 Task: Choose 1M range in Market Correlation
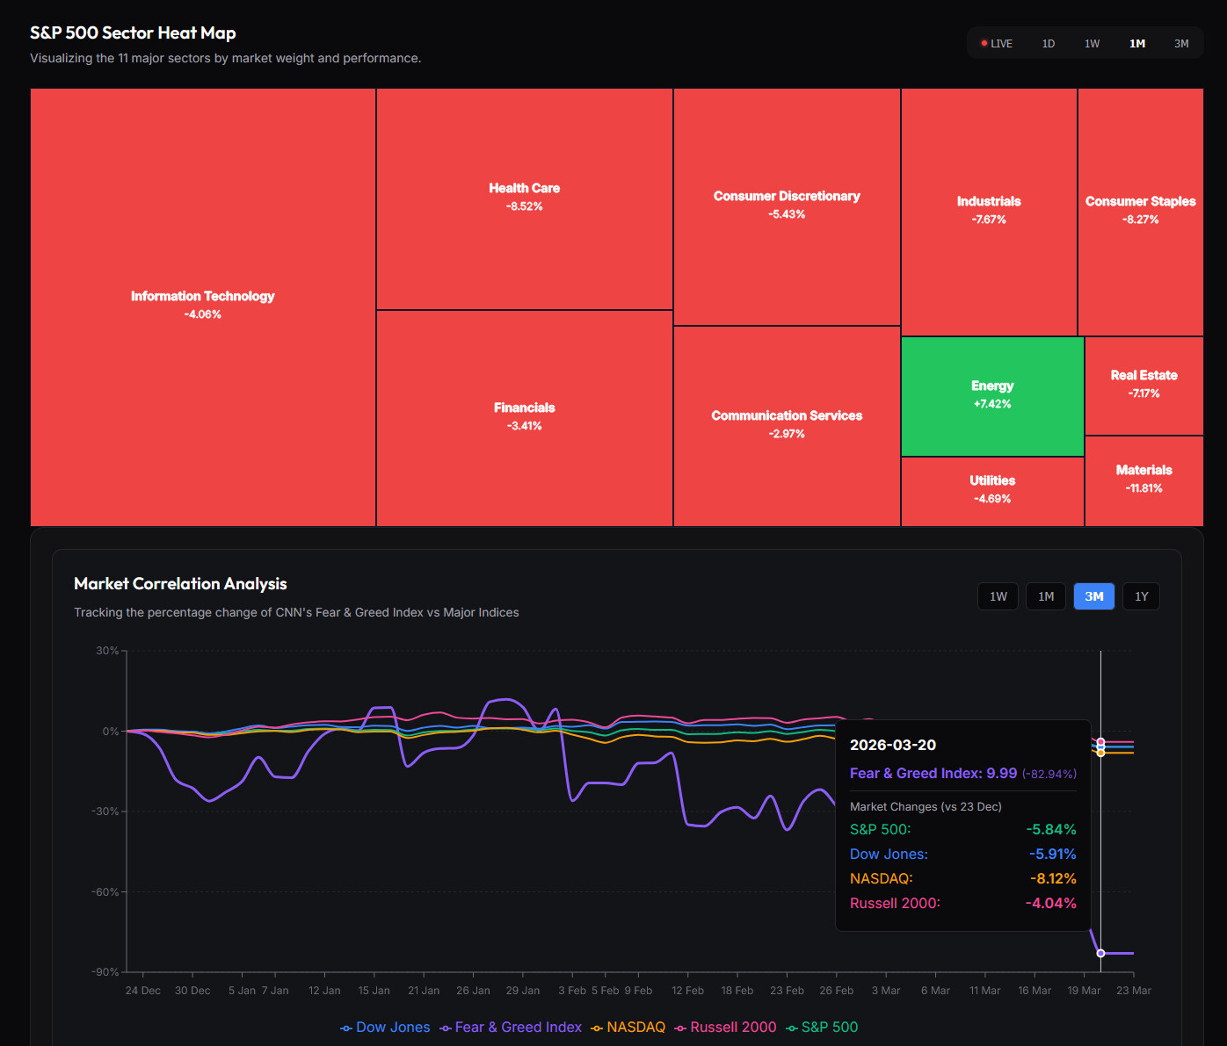point(1046,596)
